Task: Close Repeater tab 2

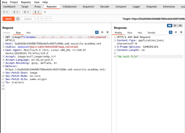Action: pos(17,12)
